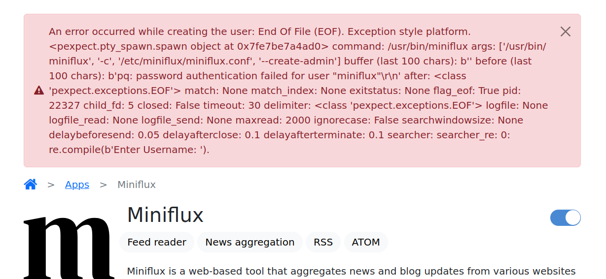Click the ATOM tag
Screen dimensions: 606x279
tap(365, 242)
